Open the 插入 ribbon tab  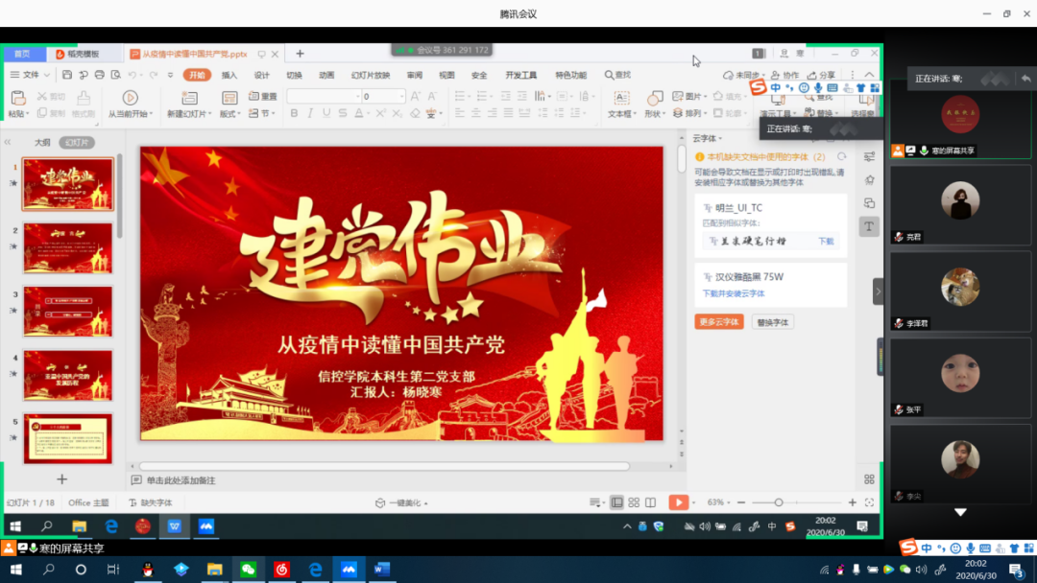(229, 75)
